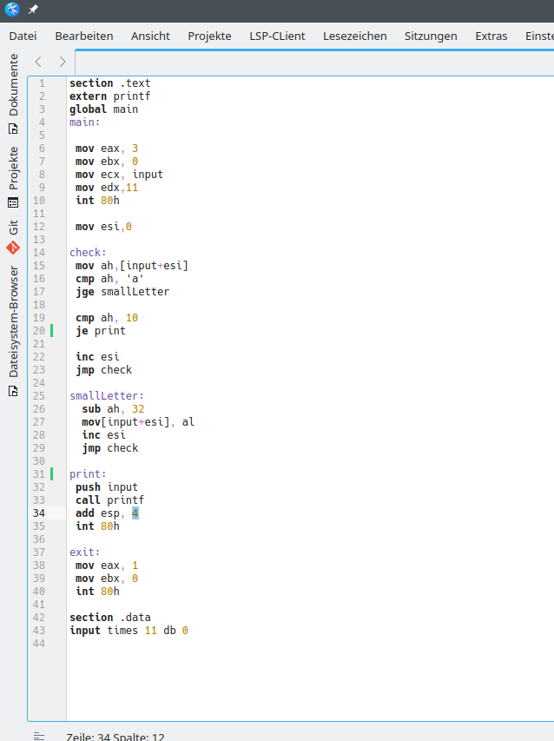This screenshot has height=741, width=554.
Task: Click line number 20 in the gutter
Action: point(39,331)
